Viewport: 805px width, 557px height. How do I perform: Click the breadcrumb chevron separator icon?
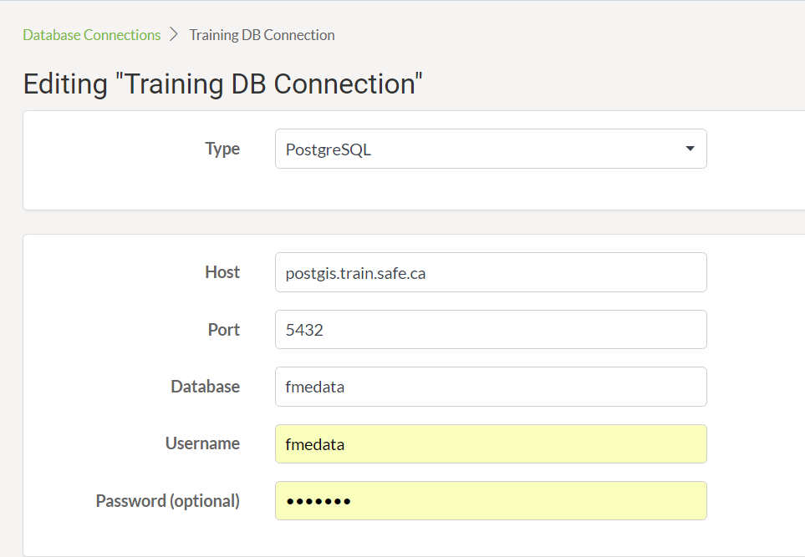174,34
